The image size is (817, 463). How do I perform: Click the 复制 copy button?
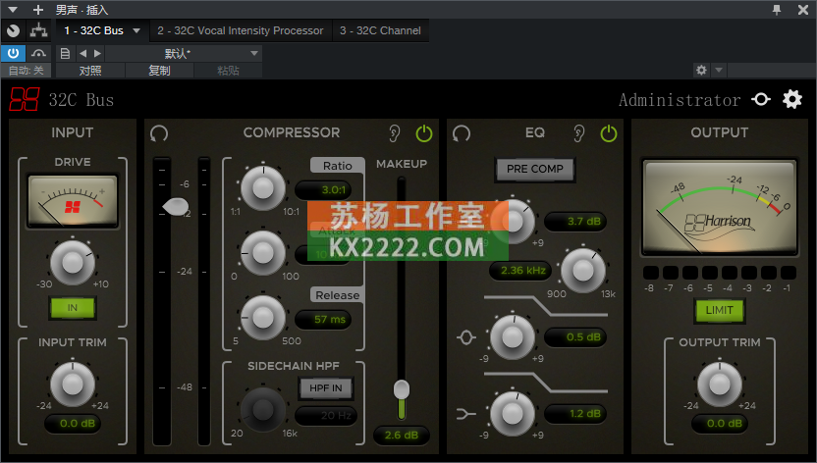tap(159, 71)
